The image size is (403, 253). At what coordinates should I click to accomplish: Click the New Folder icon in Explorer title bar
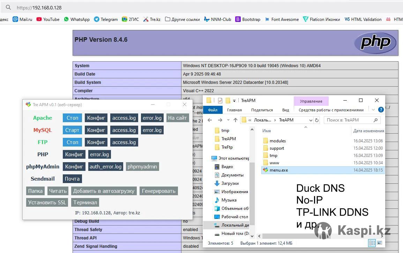coord(228,101)
